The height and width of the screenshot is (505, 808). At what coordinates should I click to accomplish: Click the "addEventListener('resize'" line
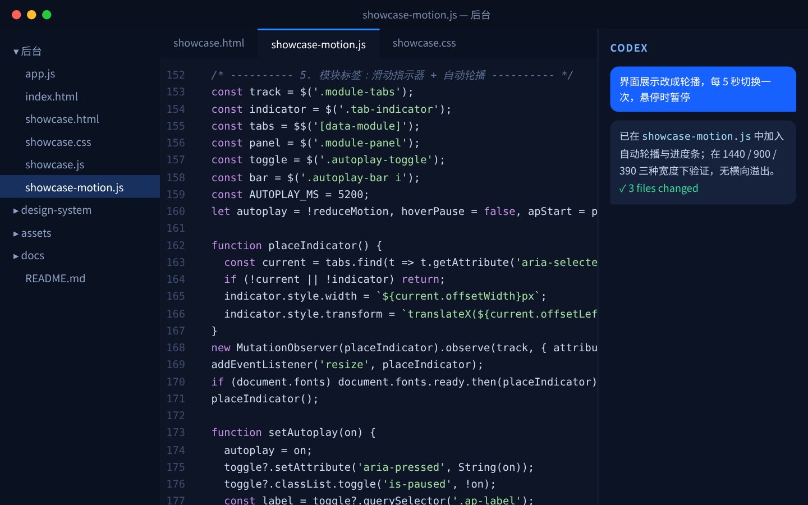tap(347, 365)
